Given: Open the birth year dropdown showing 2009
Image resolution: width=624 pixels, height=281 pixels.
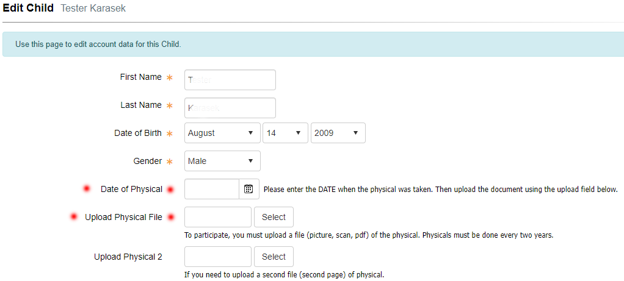Looking at the screenshot, I should pyautogui.click(x=338, y=133).
